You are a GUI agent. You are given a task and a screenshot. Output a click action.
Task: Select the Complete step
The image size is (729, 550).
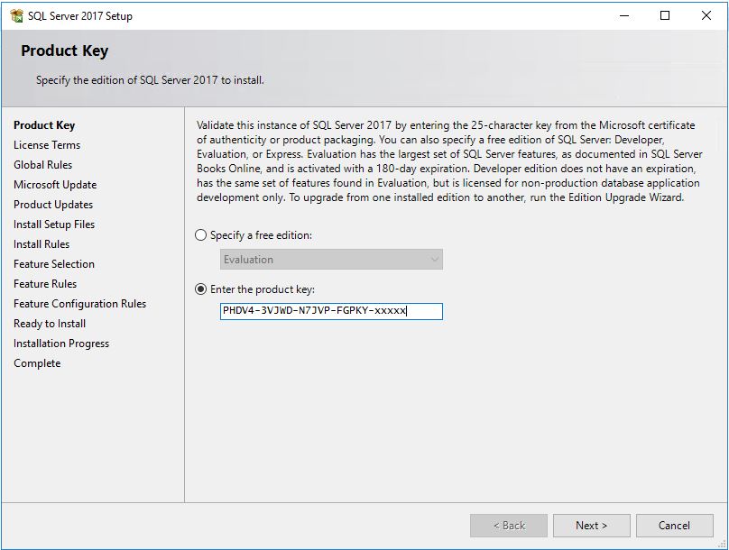point(37,363)
